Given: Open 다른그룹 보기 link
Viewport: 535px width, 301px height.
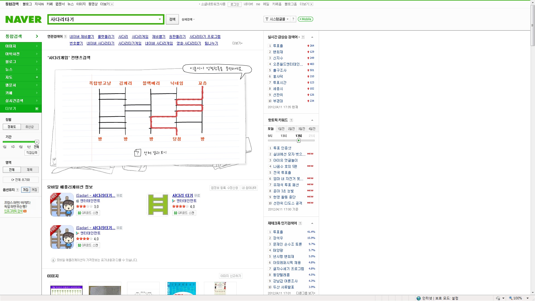Looking at the screenshot, I should coord(305,293).
